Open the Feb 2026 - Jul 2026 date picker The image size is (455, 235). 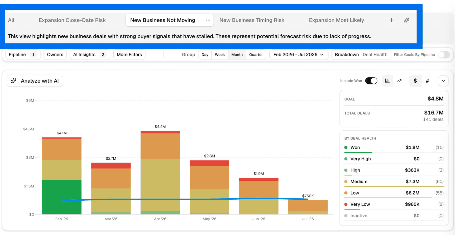(x=298, y=54)
